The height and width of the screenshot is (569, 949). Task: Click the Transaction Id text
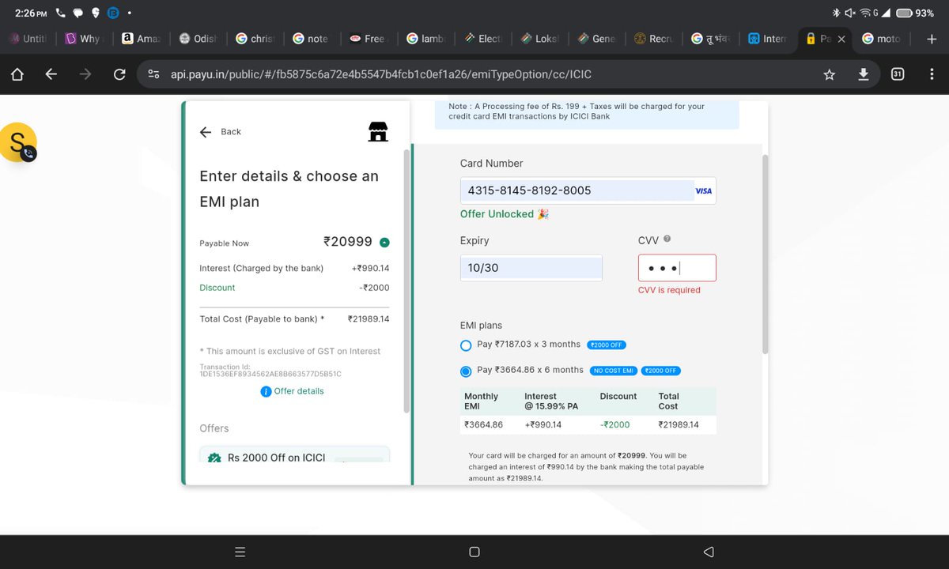pos(270,370)
